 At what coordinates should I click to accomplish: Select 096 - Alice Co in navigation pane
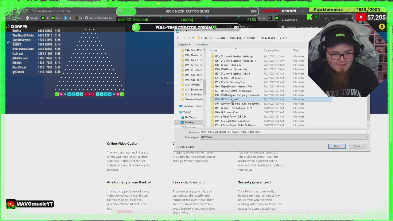pos(191,60)
